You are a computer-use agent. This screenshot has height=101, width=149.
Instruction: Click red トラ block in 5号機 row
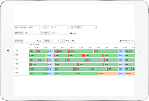click(x=74, y=69)
